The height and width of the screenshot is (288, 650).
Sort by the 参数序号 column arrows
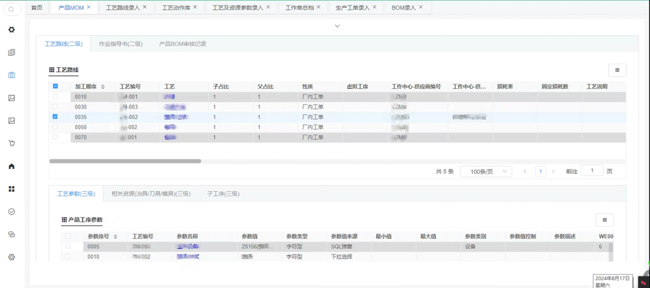tap(115, 237)
